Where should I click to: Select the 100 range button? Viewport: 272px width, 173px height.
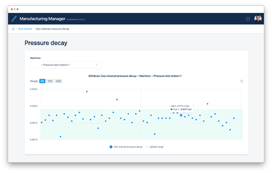coord(50,81)
